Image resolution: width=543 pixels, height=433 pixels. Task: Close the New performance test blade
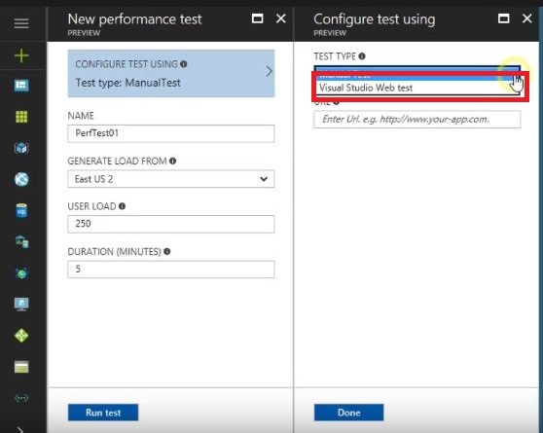(x=281, y=18)
